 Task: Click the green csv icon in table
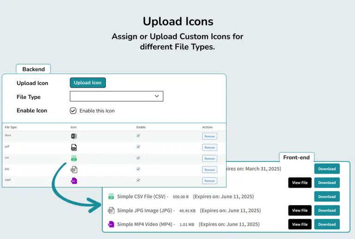point(73,158)
